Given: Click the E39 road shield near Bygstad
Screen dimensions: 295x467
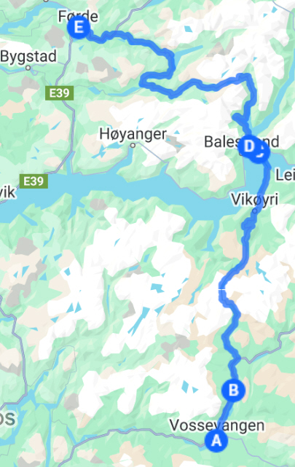Looking at the screenshot, I should [59, 93].
